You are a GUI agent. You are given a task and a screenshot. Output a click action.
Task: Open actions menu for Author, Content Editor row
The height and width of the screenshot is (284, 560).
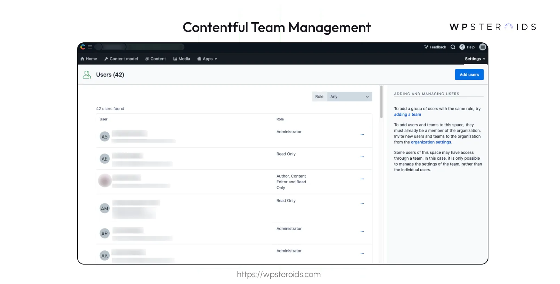pyautogui.click(x=362, y=179)
